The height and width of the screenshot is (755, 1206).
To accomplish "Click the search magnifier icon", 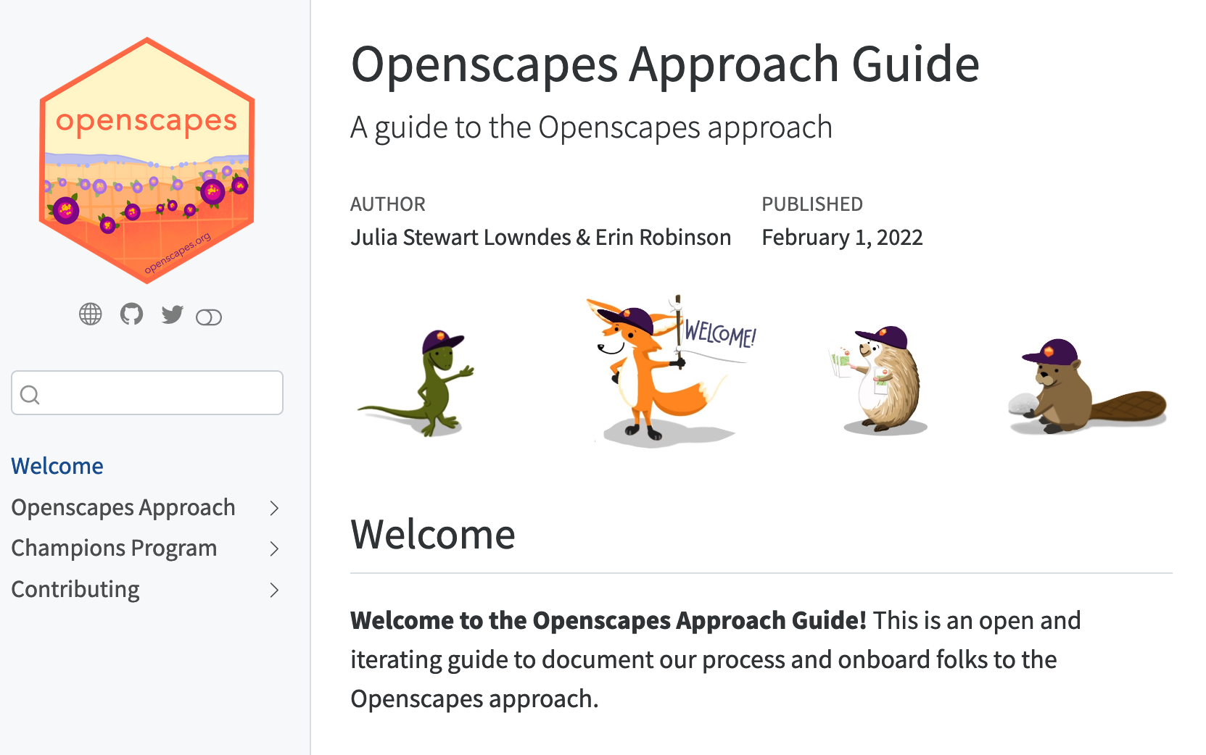I will click(30, 394).
